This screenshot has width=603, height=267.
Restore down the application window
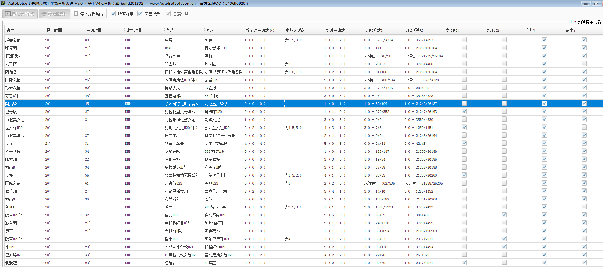point(596,4)
